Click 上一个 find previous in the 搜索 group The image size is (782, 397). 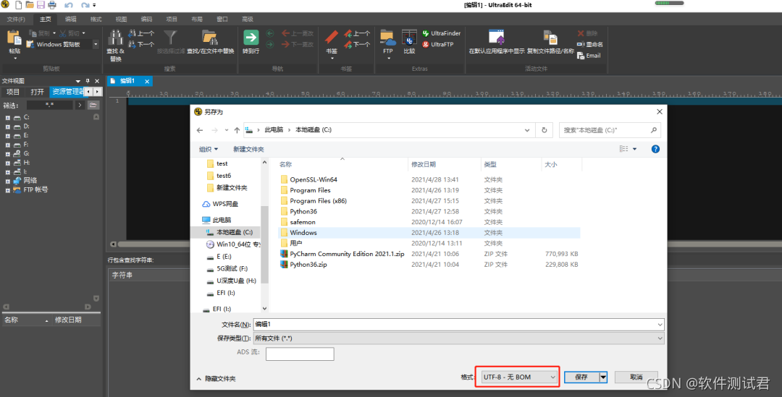coord(141,33)
